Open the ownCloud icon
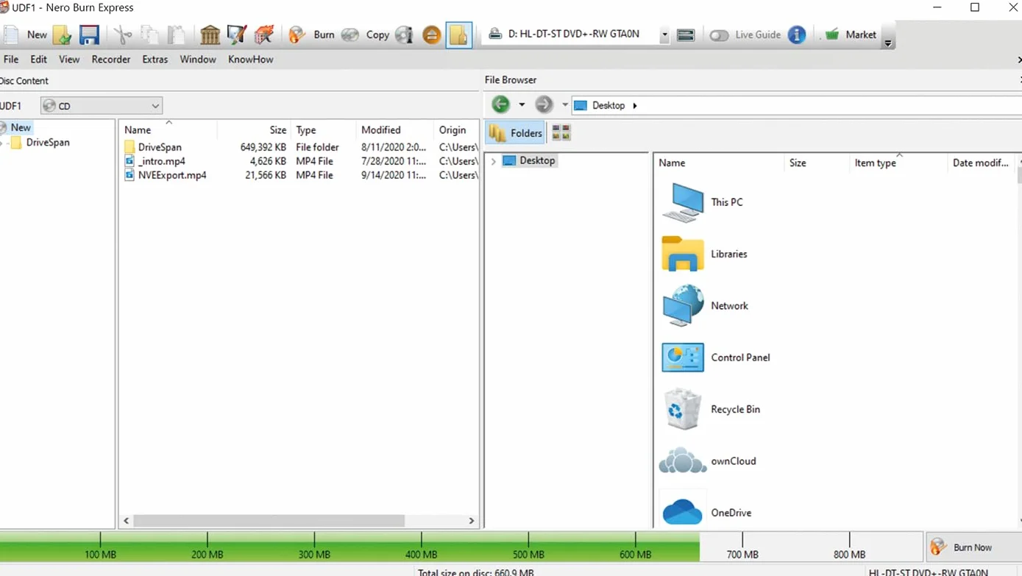Screen dimensions: 1022x576 pos(683,461)
